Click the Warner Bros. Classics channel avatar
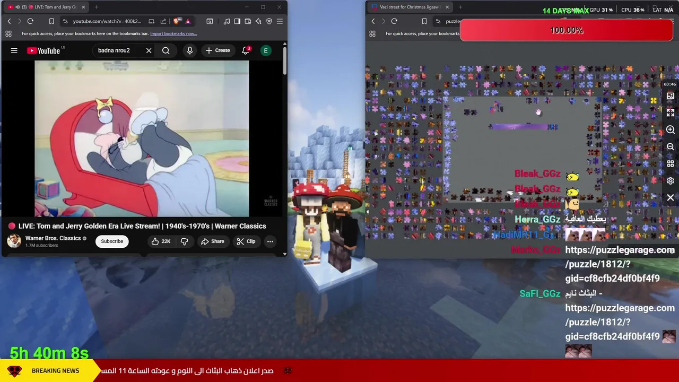This screenshot has width=679, height=382. [x=14, y=241]
